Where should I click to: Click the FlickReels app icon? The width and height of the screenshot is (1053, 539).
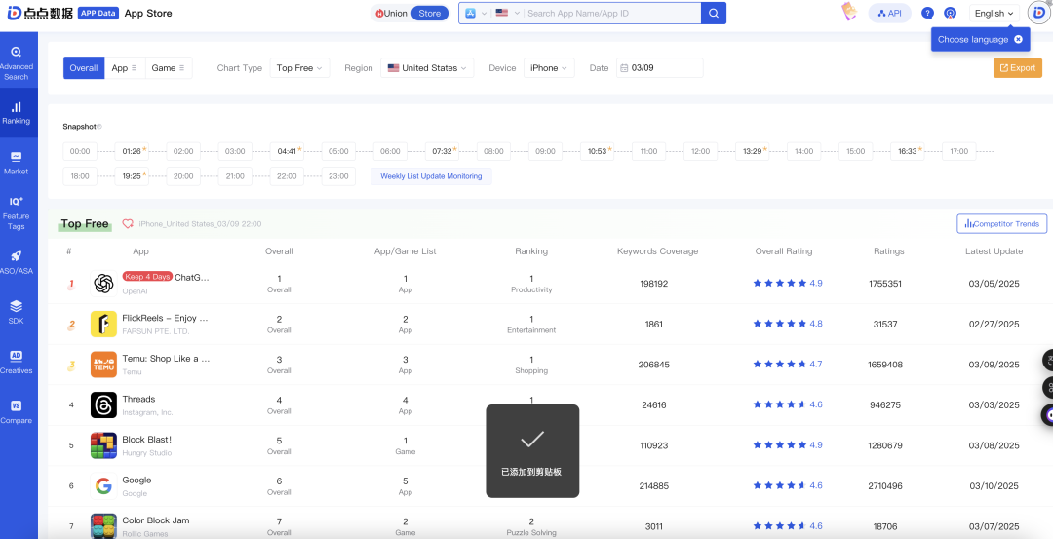click(103, 325)
